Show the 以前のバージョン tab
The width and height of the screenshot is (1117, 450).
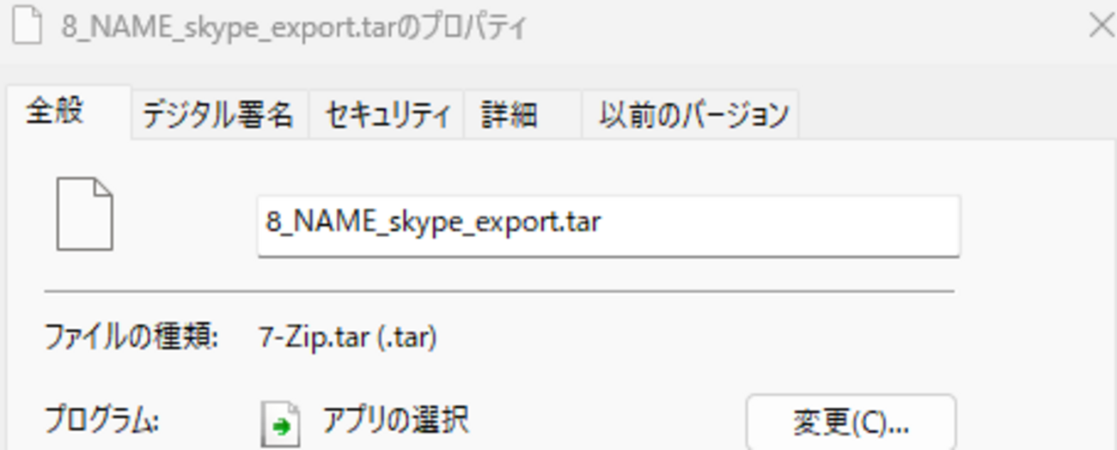(x=693, y=115)
